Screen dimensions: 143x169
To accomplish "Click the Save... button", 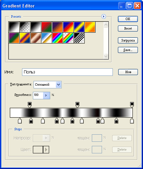I will 128,50.
